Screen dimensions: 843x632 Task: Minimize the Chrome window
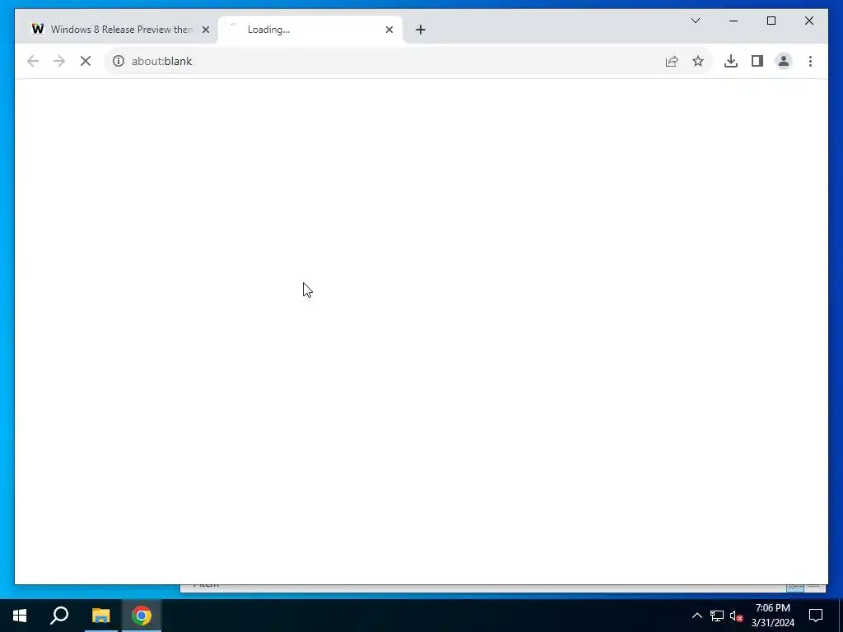734,21
